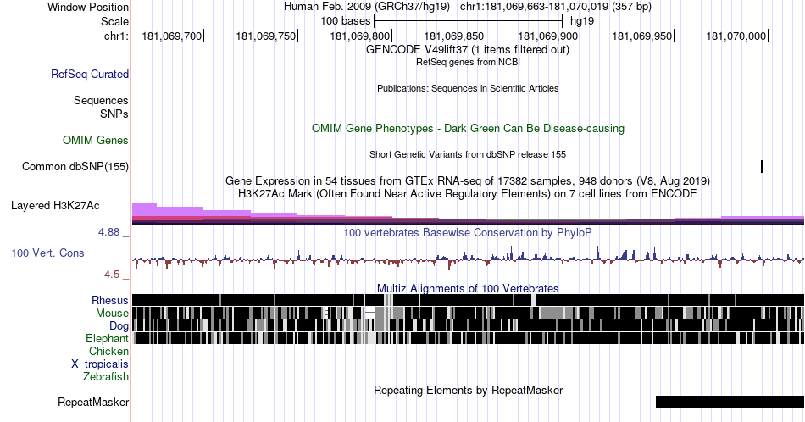This screenshot has height=422, width=805.
Task: Select the X_tropicalis alignment row label
Action: pyautogui.click(x=100, y=364)
